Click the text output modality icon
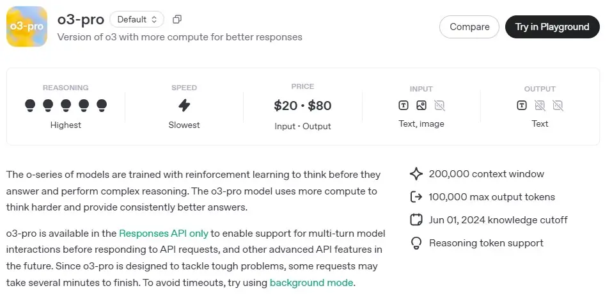Viewport: 612px width, 302px height. pyautogui.click(x=522, y=105)
